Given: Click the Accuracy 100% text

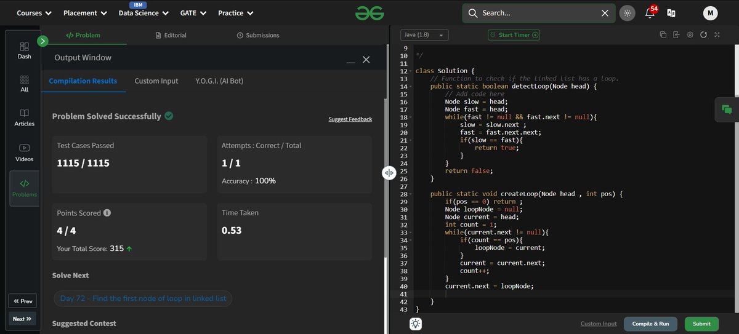Looking at the screenshot, I should pos(249,181).
